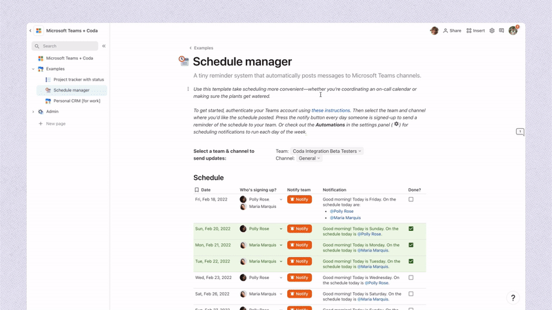The width and height of the screenshot is (552, 310).
Task: Open the user profile avatar with notification badge
Action: tap(513, 30)
